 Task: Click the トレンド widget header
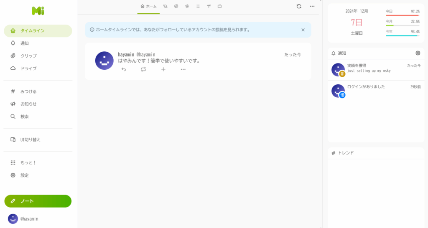click(x=376, y=153)
